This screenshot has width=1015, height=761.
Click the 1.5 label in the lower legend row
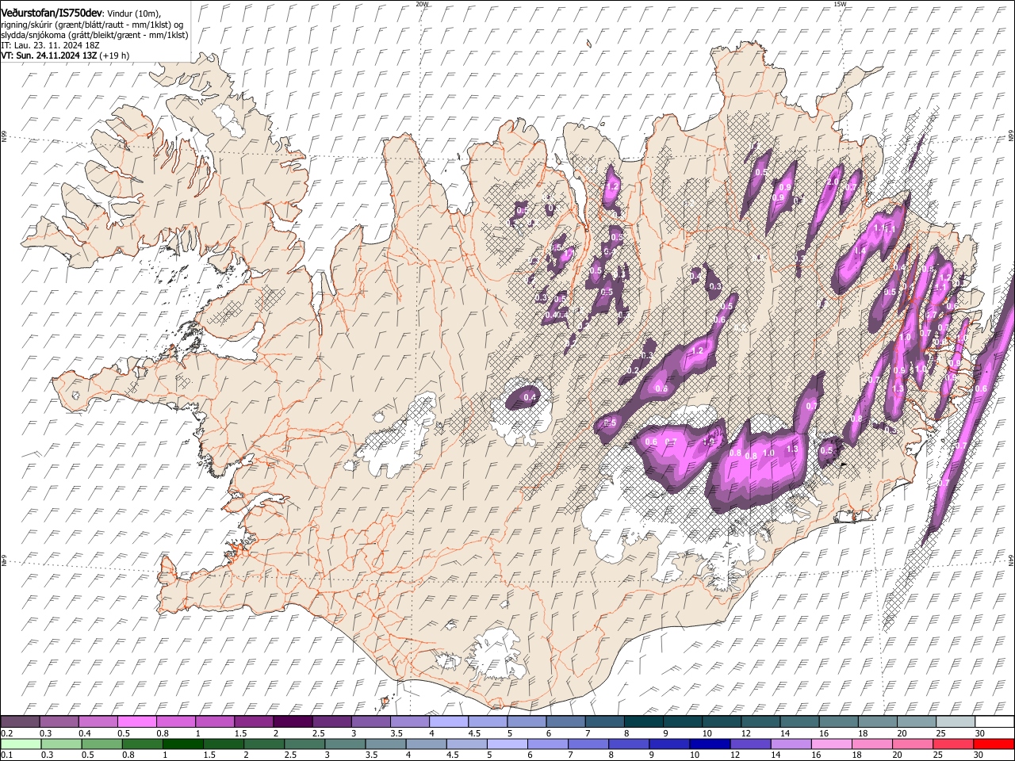click(x=209, y=755)
